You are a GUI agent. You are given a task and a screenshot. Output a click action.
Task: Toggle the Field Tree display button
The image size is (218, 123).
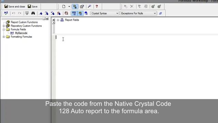(74, 13)
